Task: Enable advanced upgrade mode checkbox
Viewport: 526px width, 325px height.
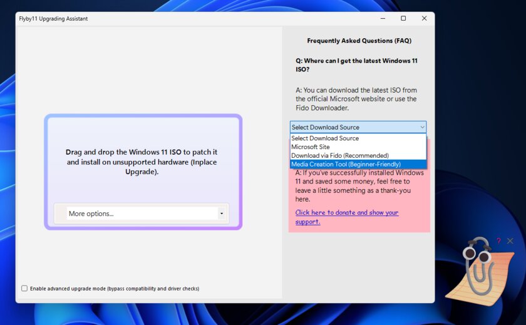Action: point(24,289)
